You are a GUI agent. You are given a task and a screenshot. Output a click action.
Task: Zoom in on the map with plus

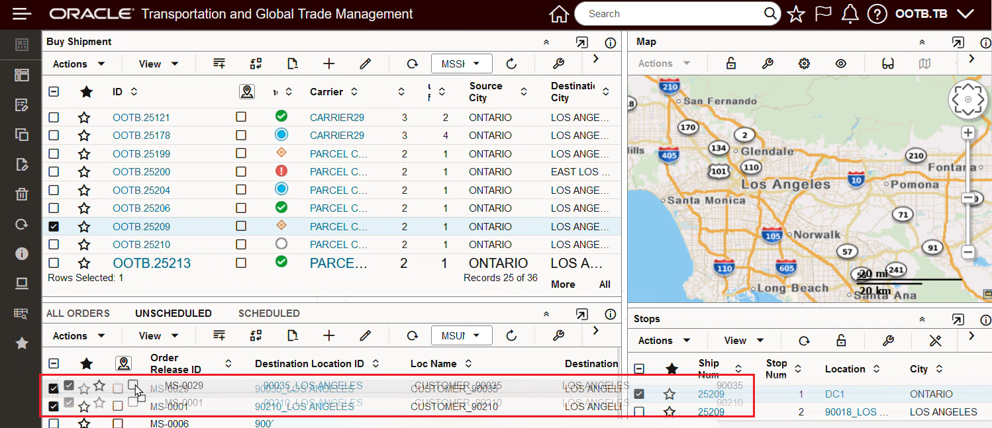(967, 132)
